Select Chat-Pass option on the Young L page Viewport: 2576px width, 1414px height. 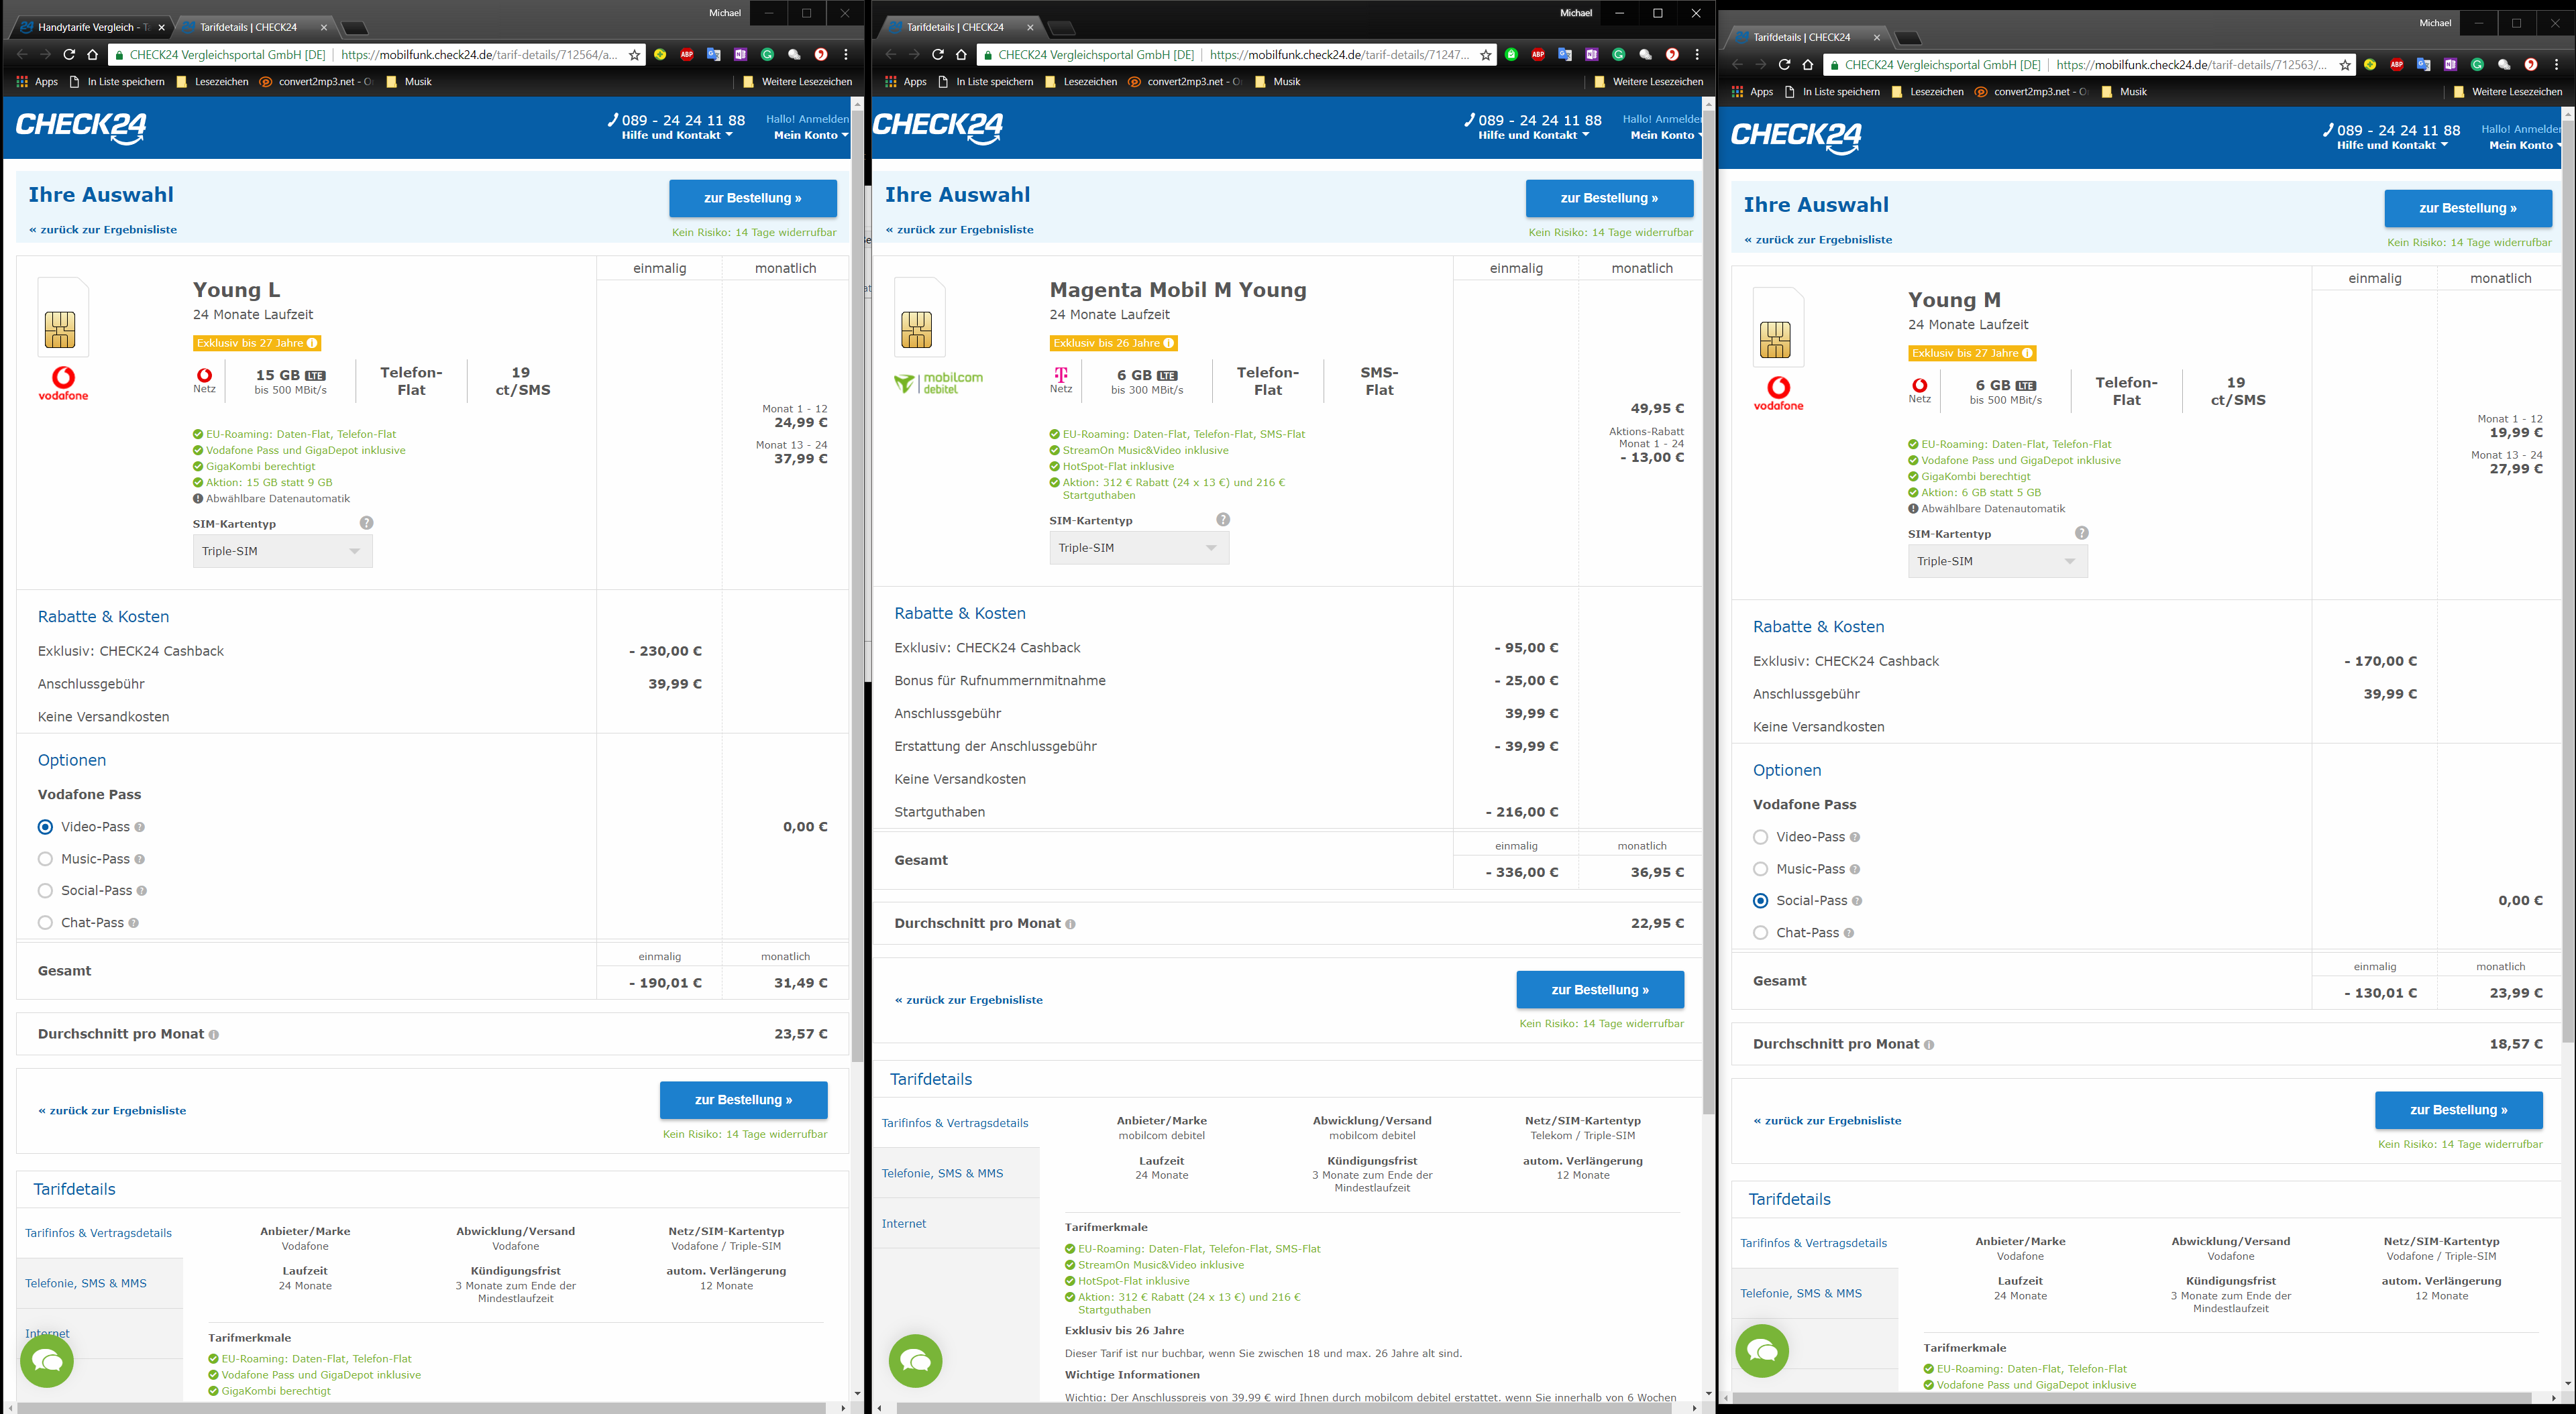[x=46, y=923]
